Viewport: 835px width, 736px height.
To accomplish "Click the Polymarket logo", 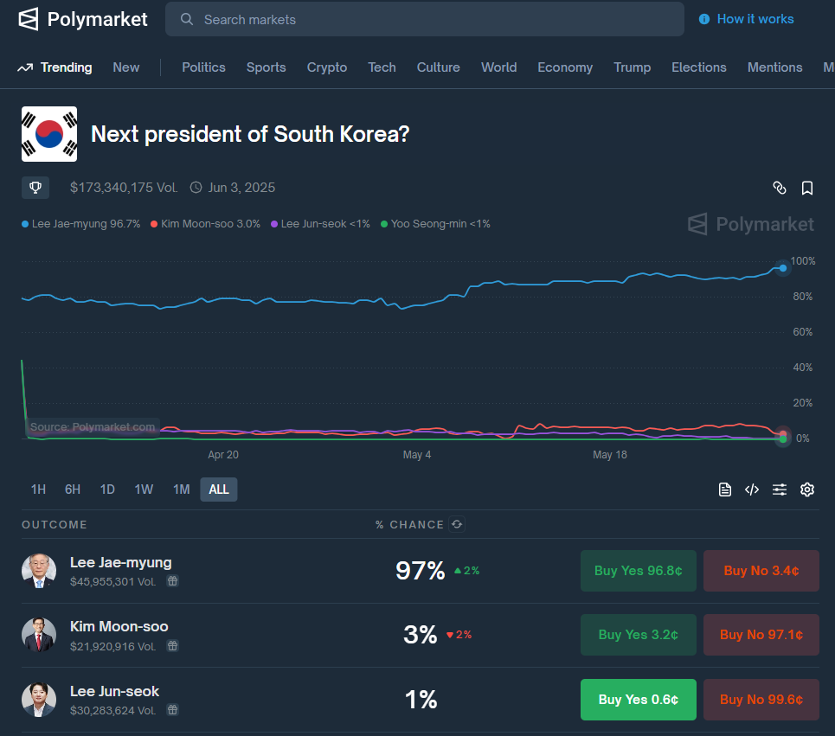I will pyautogui.click(x=82, y=19).
